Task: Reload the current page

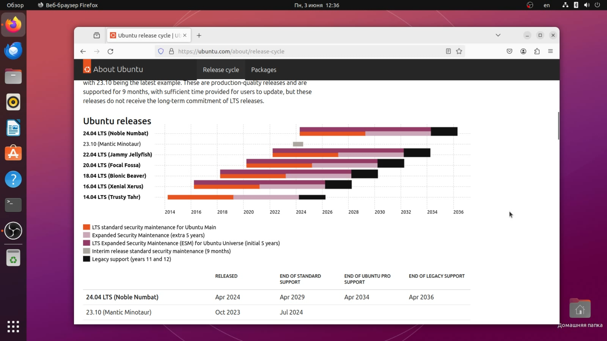Action: tap(110, 51)
